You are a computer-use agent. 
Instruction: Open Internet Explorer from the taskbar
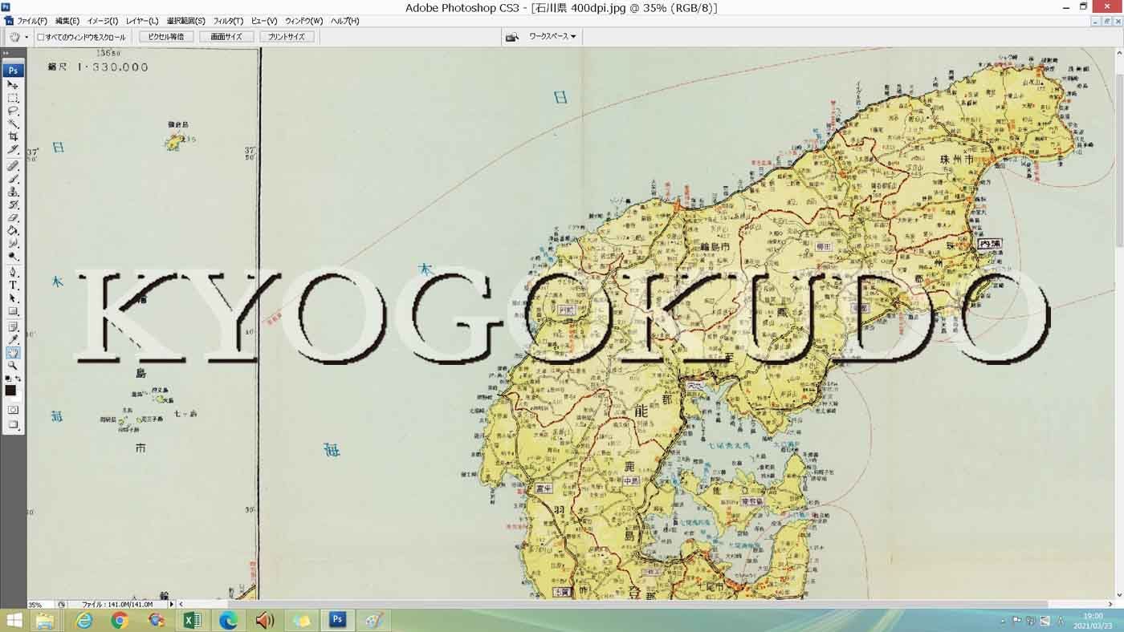coord(83,620)
